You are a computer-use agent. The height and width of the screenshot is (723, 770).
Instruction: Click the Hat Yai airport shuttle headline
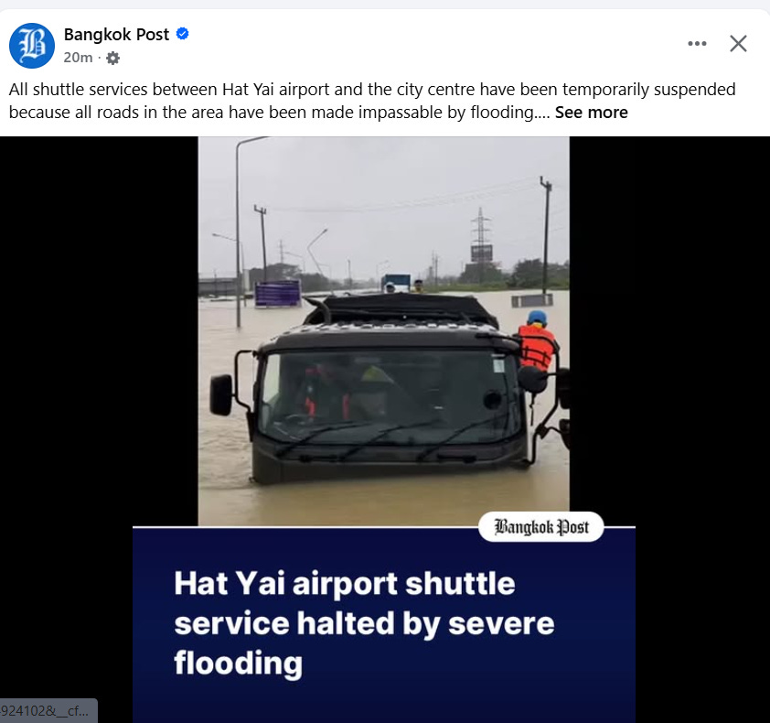364,622
